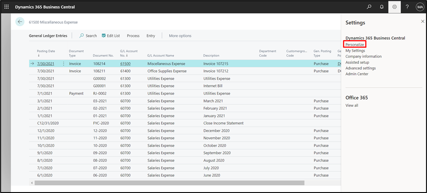Screen dimensions: 427x193
Task: Show More options in the toolbar
Action: click(180, 36)
